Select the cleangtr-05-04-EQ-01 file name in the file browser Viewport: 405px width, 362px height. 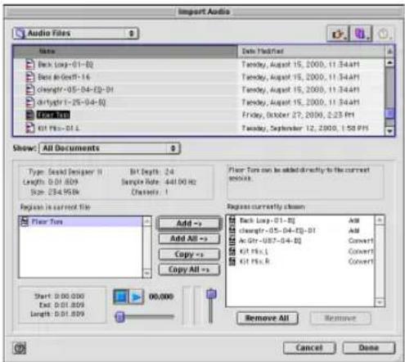tap(75, 89)
